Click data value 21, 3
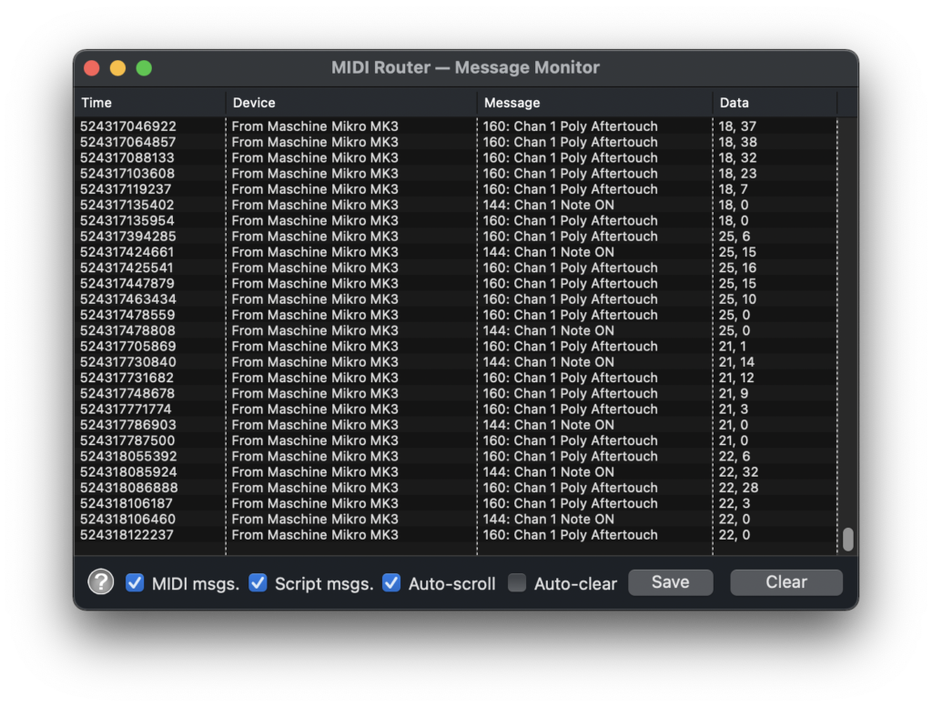Image resolution: width=932 pixels, height=707 pixels. (734, 409)
